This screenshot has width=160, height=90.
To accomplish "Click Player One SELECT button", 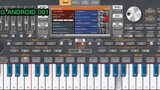I will pyautogui.click(x=14, y=51).
